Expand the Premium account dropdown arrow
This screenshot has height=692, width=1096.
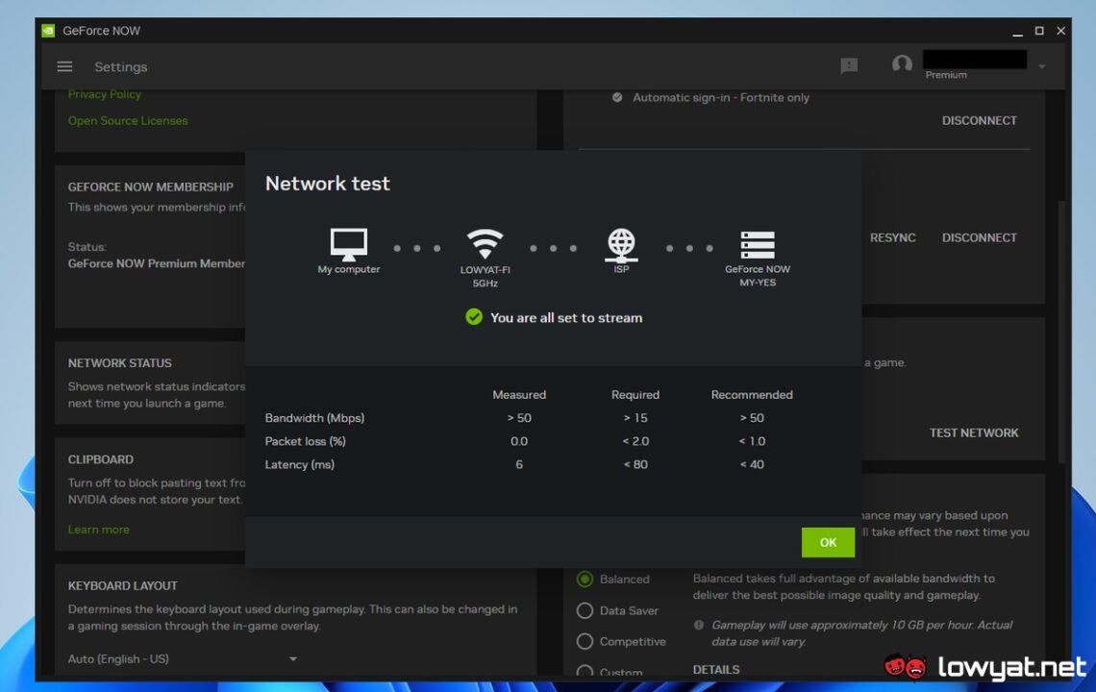pyautogui.click(x=1040, y=65)
